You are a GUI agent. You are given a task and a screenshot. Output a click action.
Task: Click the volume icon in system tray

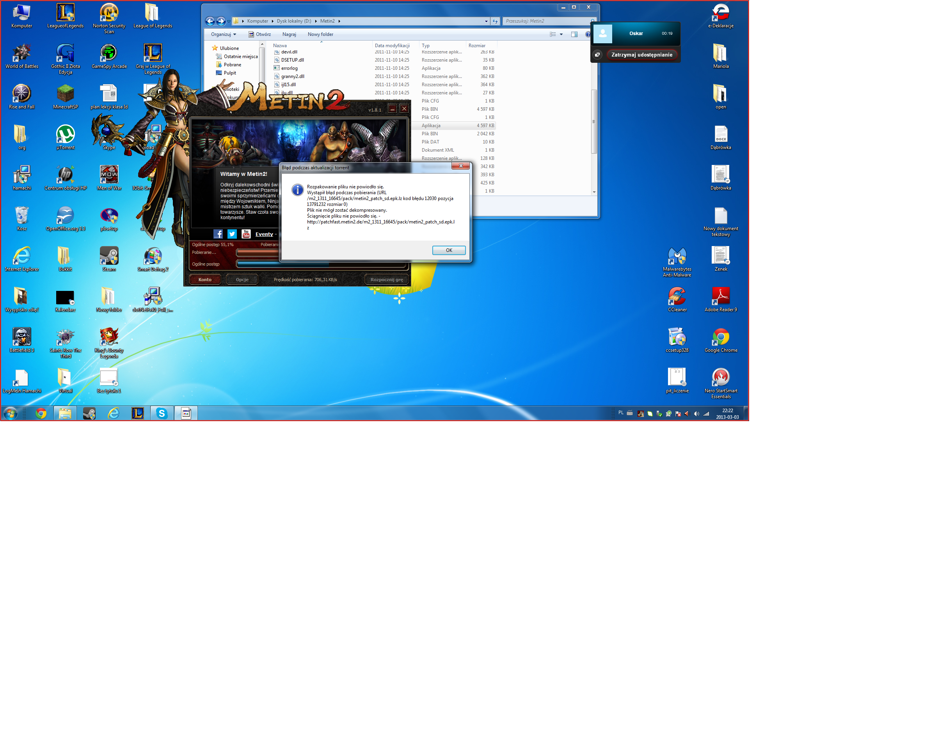696,414
